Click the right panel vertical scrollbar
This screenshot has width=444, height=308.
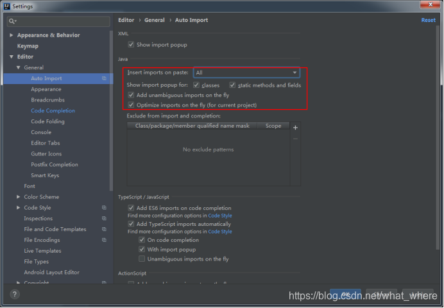pyautogui.click(x=438, y=137)
